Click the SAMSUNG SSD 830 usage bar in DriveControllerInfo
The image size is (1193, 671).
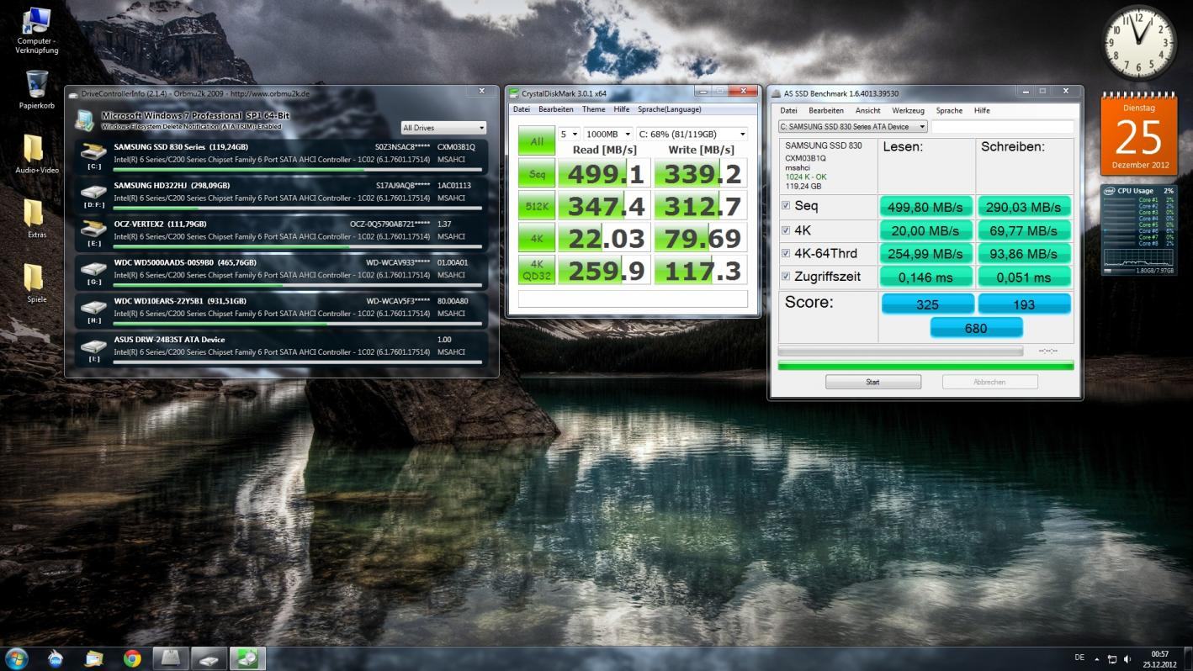[x=297, y=169]
